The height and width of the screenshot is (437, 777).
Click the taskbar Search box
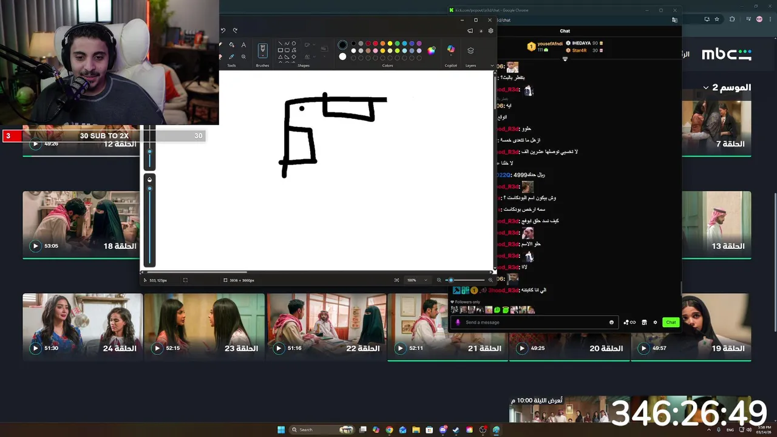coord(322,430)
